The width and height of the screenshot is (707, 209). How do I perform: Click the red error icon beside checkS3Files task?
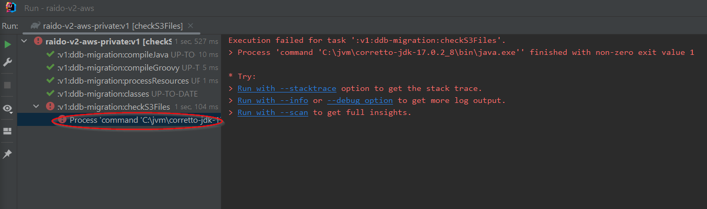tap(51, 107)
